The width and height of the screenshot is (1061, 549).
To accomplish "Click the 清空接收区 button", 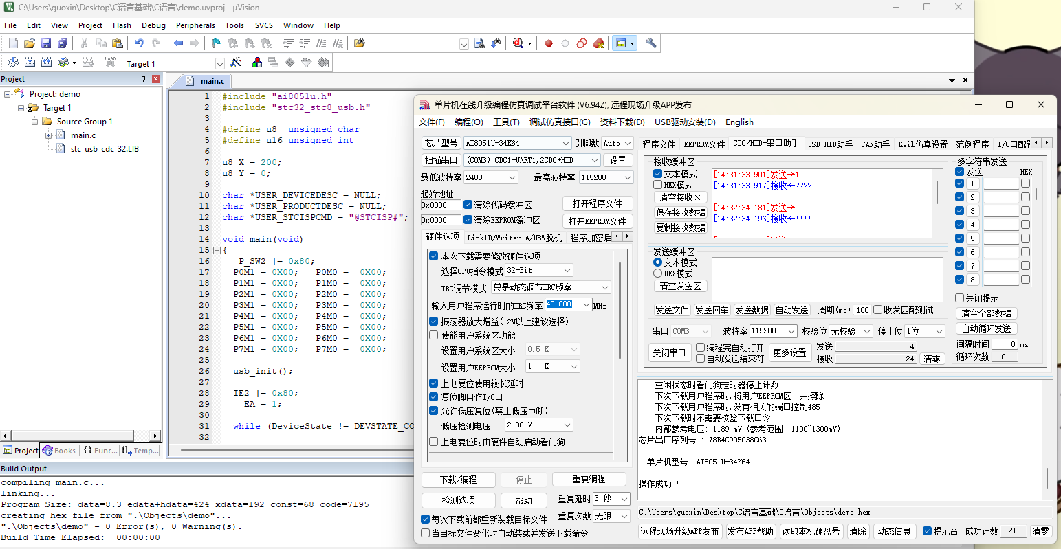I will [680, 197].
